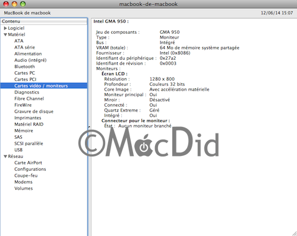Viewport: 297px width, 236px height.
Task: Click the 0x27a2 device identifier
Action: click(x=168, y=58)
